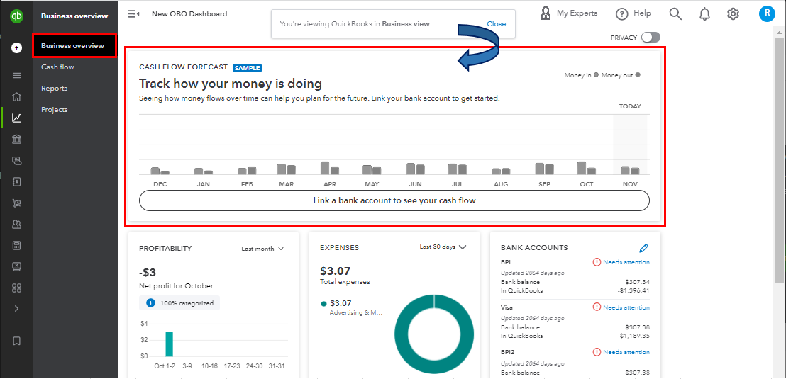Image resolution: width=786 pixels, height=379 pixels.
Task: Open the Settings gear icon
Action: tap(733, 13)
